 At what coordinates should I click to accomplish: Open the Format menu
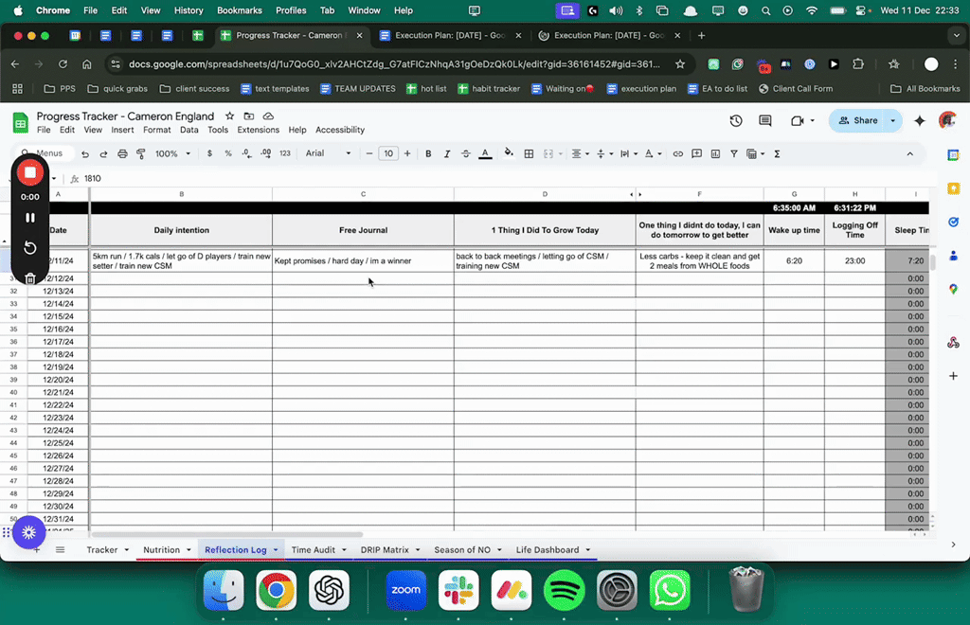click(156, 130)
